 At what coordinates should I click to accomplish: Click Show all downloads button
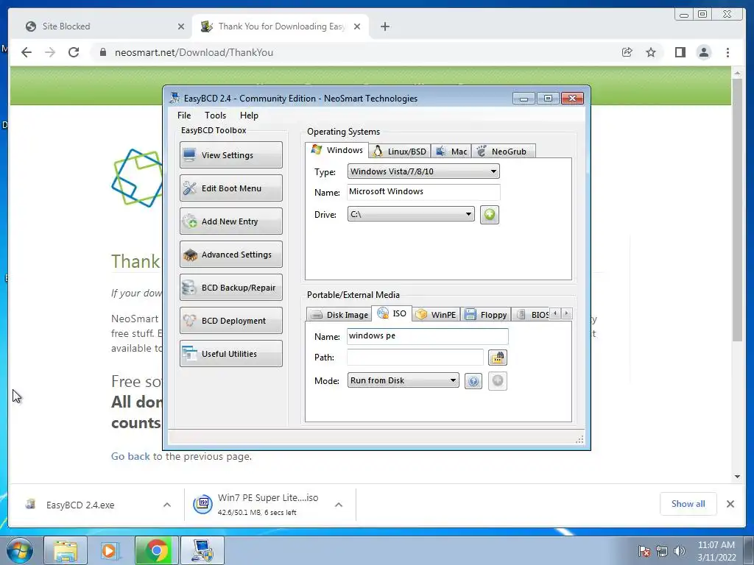(x=688, y=504)
